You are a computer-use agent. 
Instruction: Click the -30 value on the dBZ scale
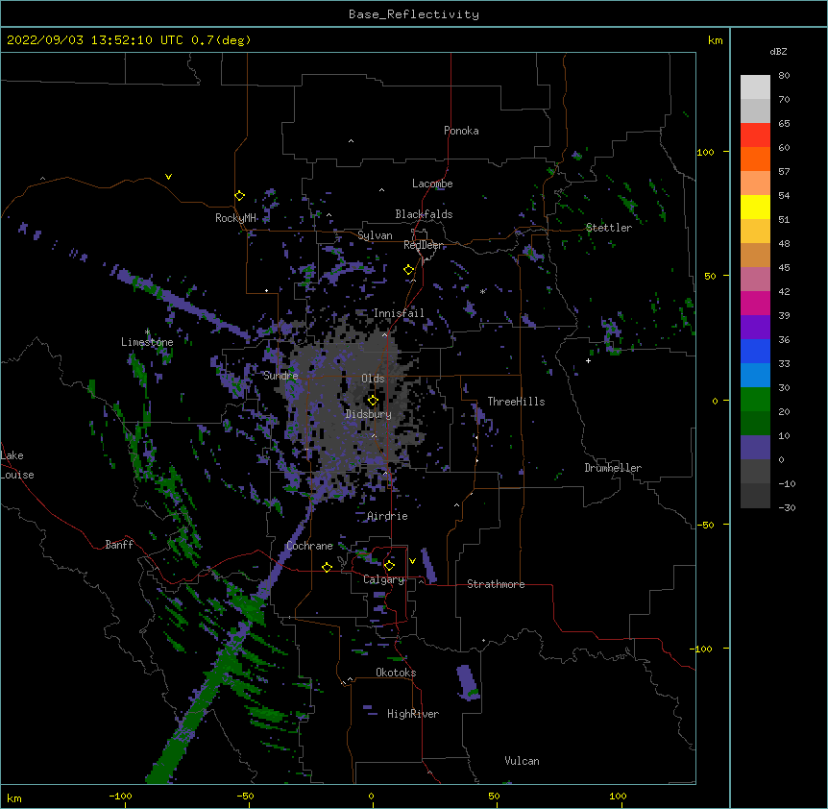pyautogui.click(x=787, y=508)
